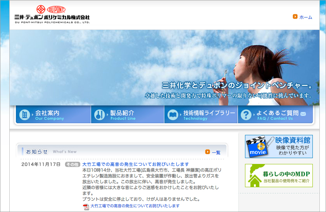
Task: Click the open book Technology icon
Action: pos(173,115)
